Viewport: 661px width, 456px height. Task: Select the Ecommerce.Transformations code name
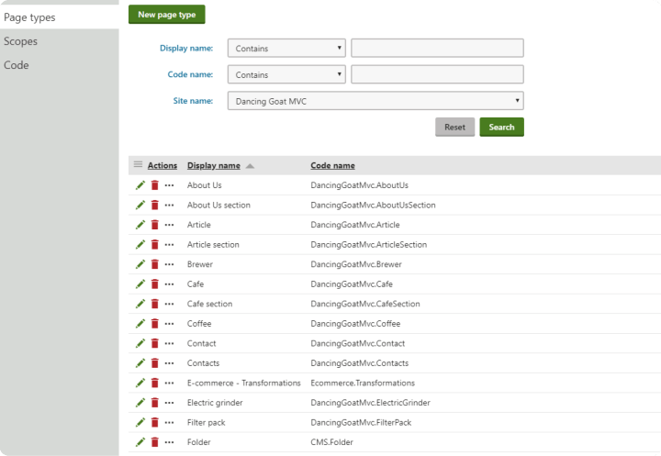[x=363, y=384]
